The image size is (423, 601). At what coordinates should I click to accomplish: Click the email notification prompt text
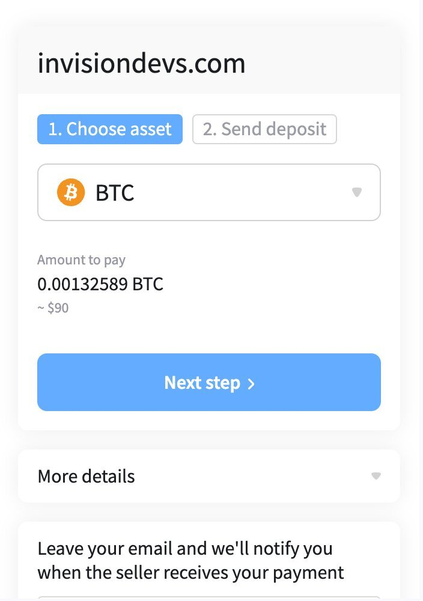[185, 548]
